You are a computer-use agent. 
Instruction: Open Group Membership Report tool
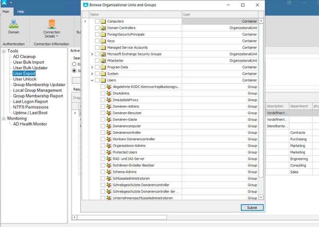click(38, 96)
